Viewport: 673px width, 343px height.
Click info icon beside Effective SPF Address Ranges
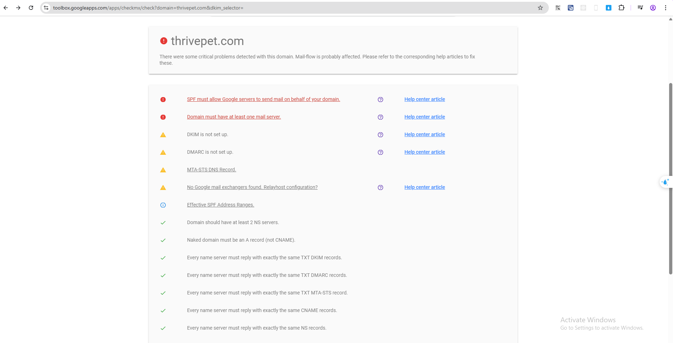(163, 205)
